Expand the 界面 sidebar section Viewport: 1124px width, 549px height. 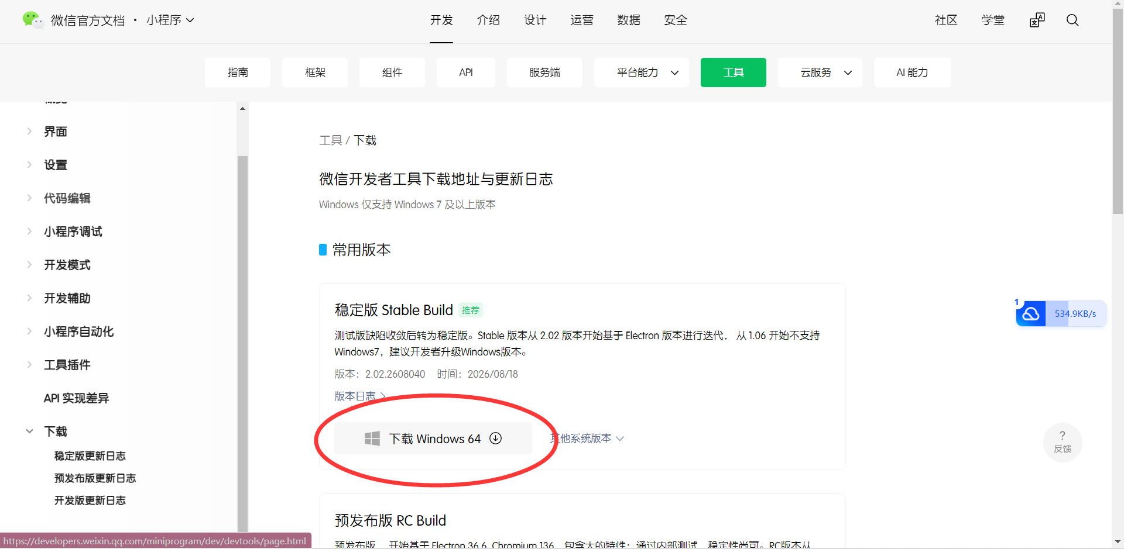coord(29,132)
